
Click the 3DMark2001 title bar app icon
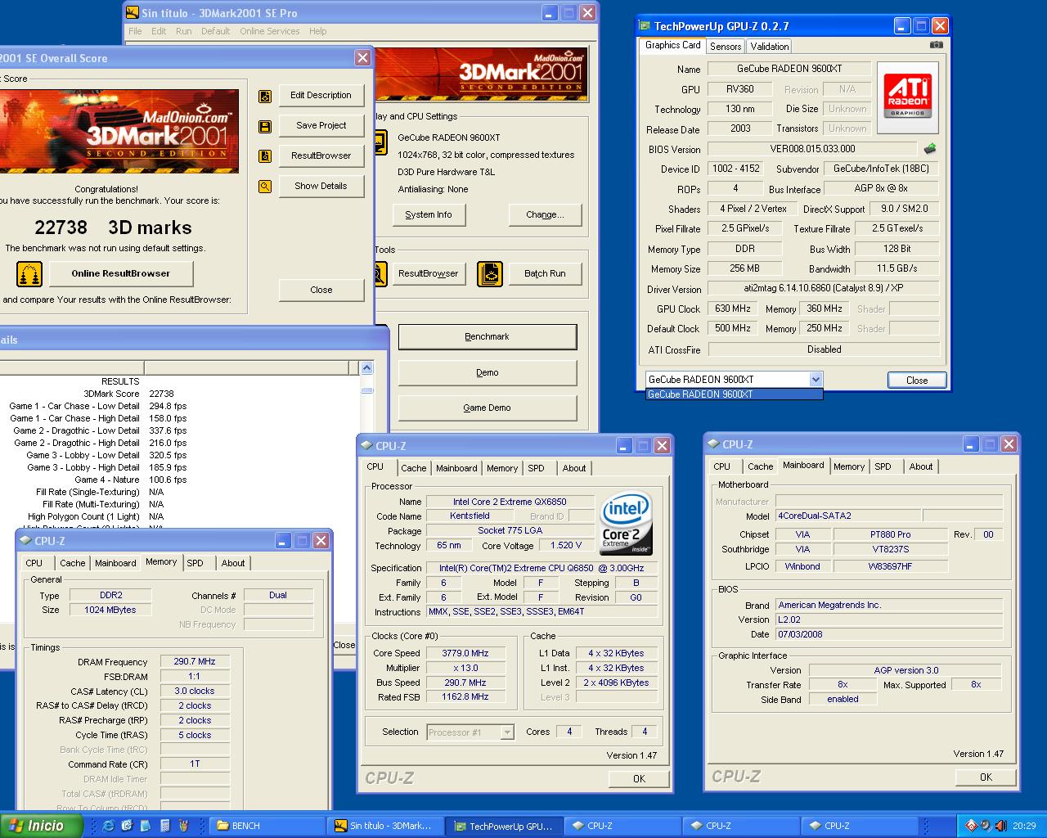point(133,13)
